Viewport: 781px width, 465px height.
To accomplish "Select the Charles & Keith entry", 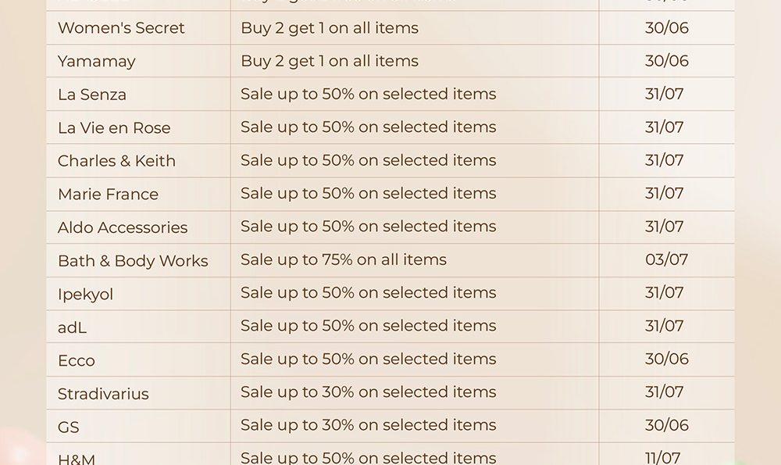I will pyautogui.click(x=116, y=161).
